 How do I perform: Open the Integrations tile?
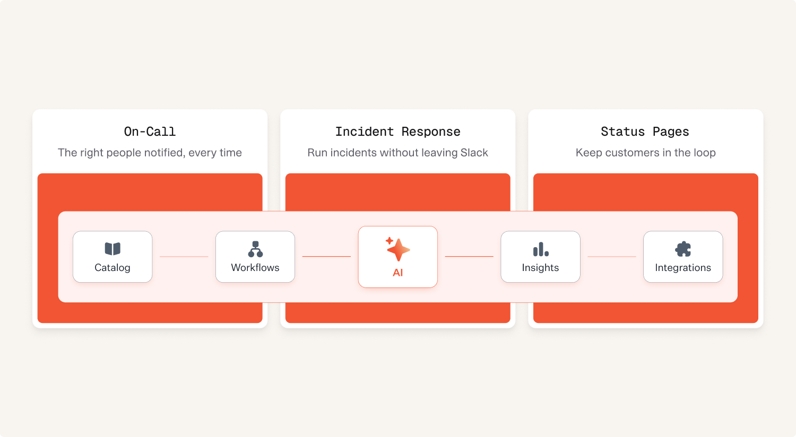coord(683,257)
